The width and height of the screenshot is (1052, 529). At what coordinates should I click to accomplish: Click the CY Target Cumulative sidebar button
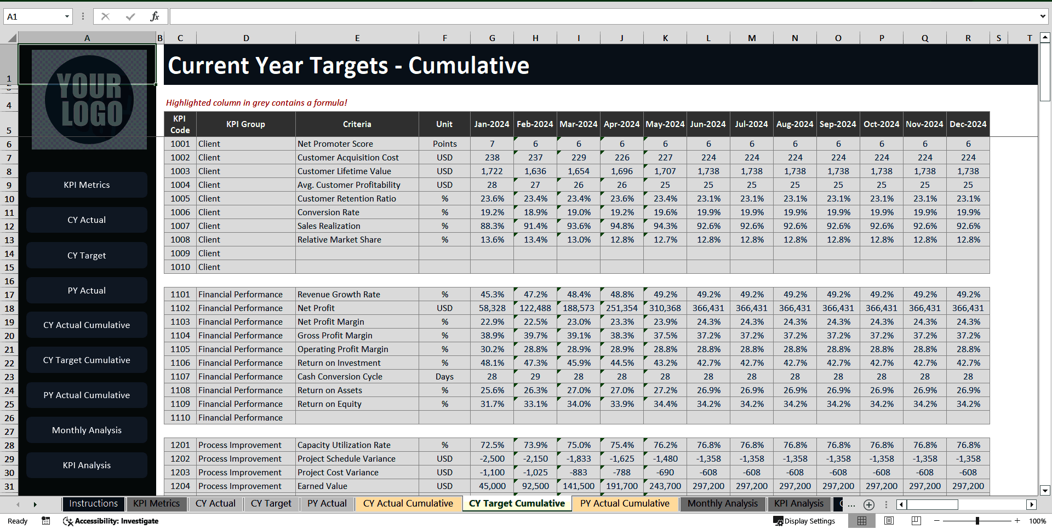87,360
